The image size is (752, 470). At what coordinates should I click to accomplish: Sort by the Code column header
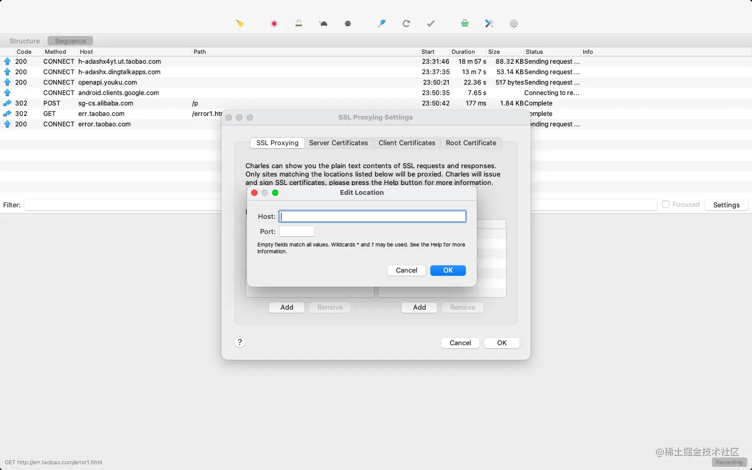click(24, 52)
